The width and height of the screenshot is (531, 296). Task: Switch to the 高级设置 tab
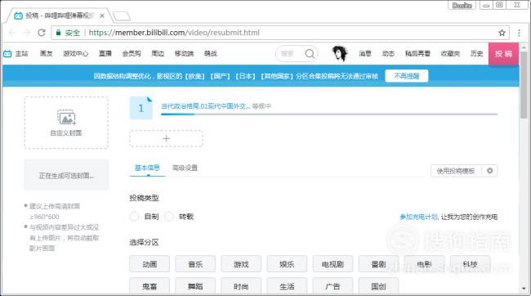click(185, 168)
